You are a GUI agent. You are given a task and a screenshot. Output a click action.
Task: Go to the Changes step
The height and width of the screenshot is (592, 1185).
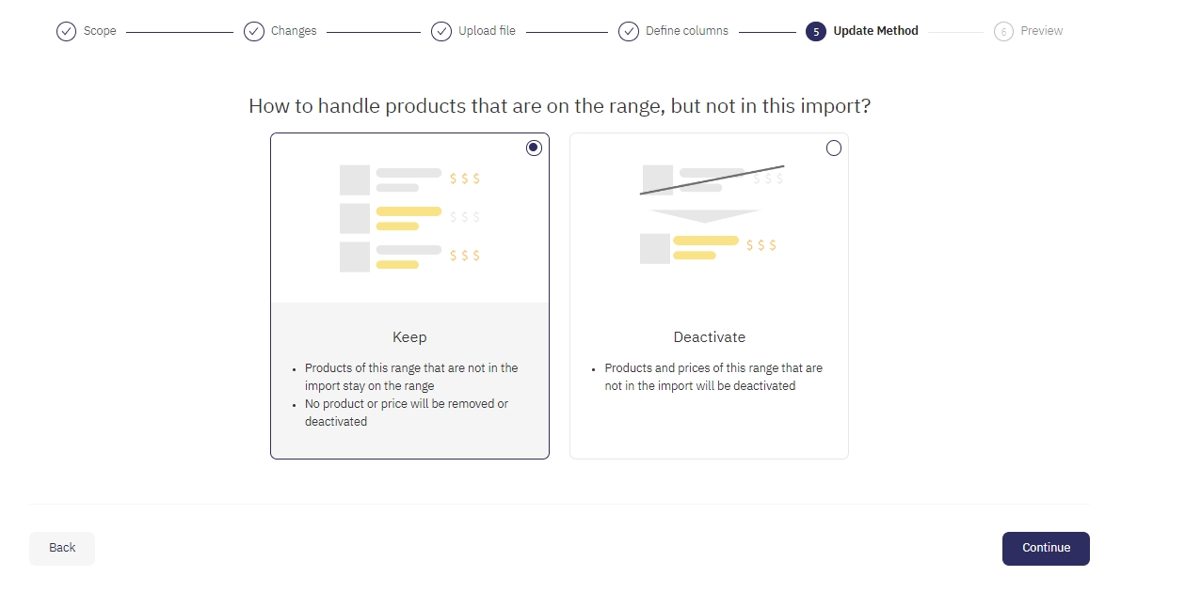pyautogui.click(x=294, y=31)
